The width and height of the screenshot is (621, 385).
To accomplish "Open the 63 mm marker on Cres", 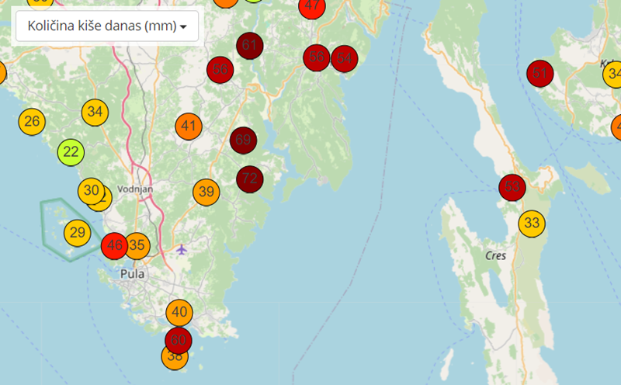I will coord(512,187).
